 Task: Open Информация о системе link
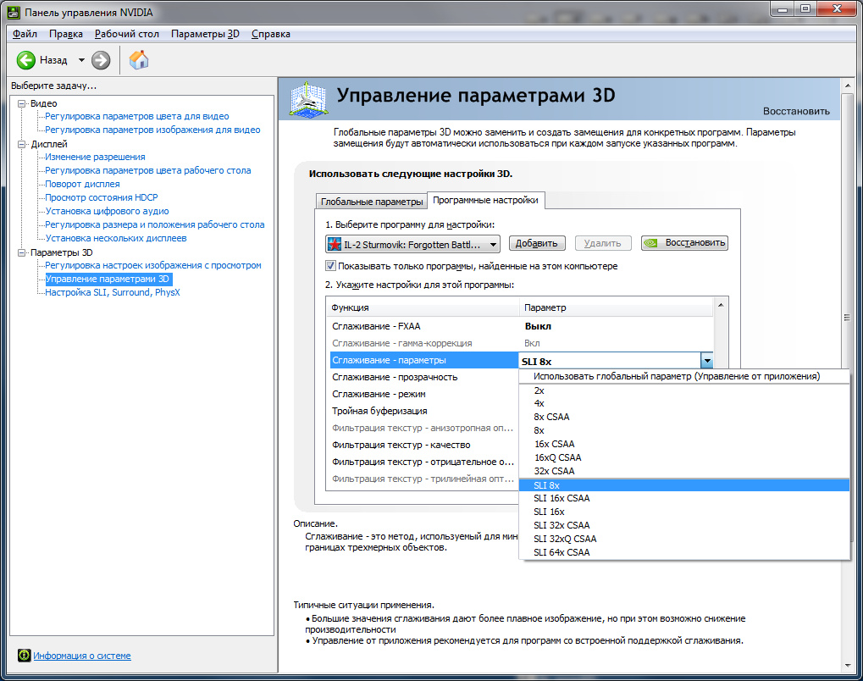click(x=82, y=656)
